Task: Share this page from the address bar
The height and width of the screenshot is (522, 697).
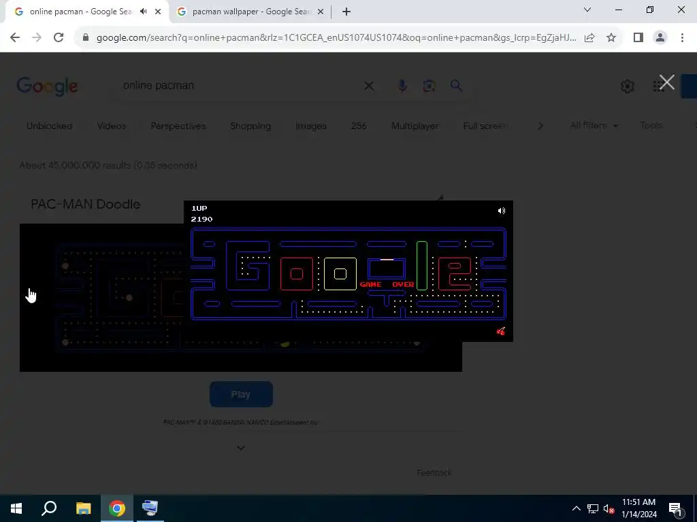Action: tap(589, 38)
